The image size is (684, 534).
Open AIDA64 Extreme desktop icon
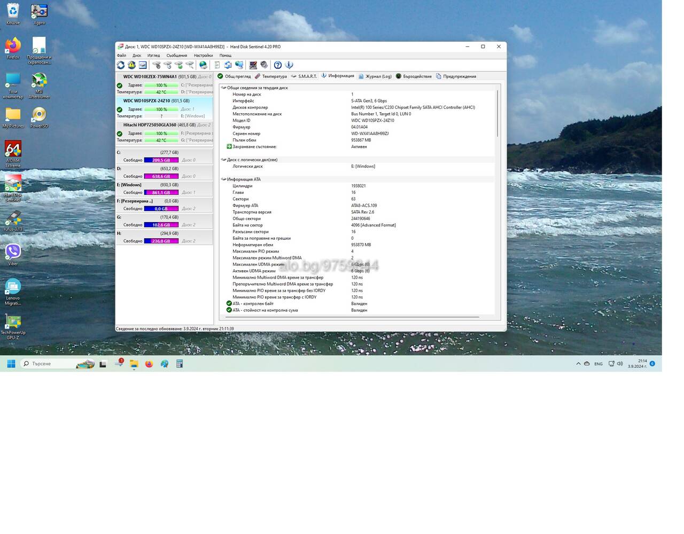click(13, 154)
